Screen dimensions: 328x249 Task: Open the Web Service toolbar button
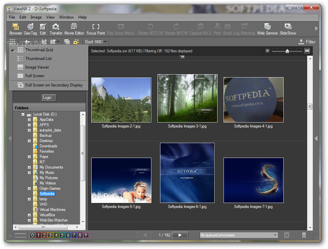click(267, 29)
